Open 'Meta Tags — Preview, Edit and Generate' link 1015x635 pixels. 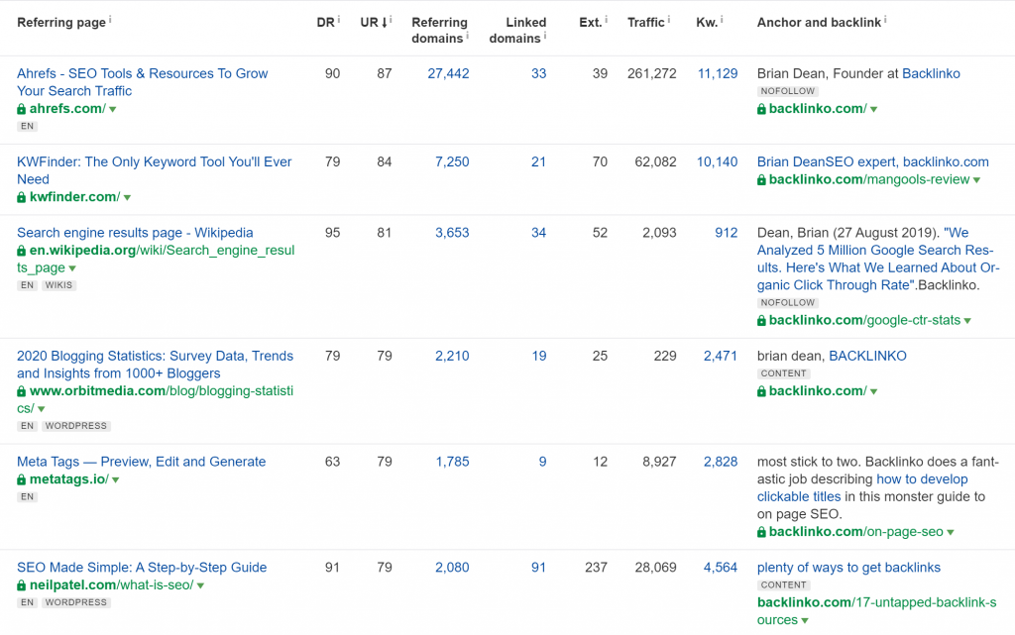[141, 462]
